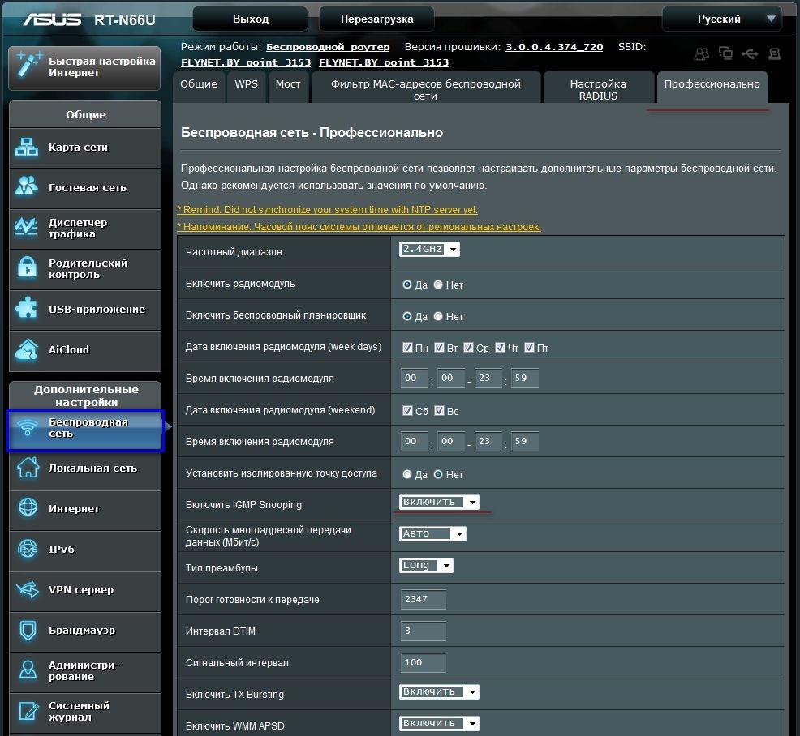Toggle the Сб weekend checkbox

pyautogui.click(x=407, y=410)
